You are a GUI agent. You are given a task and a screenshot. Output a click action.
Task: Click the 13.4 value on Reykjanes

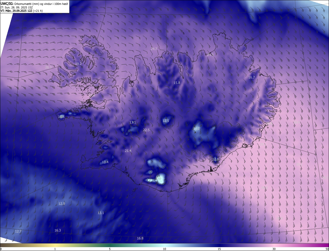105,162
